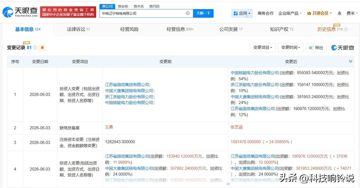
Task: Open the 应用 dropdown menu
Action: [x=242, y=13]
